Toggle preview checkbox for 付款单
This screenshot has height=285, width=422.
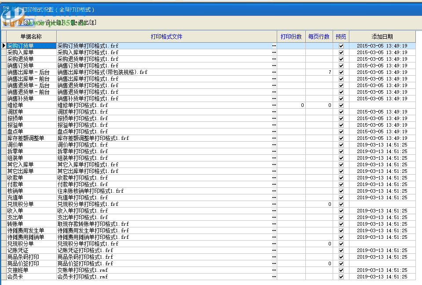(x=341, y=184)
